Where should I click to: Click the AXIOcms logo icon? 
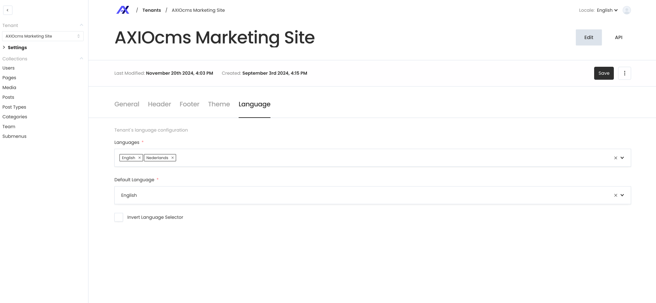coord(123,10)
